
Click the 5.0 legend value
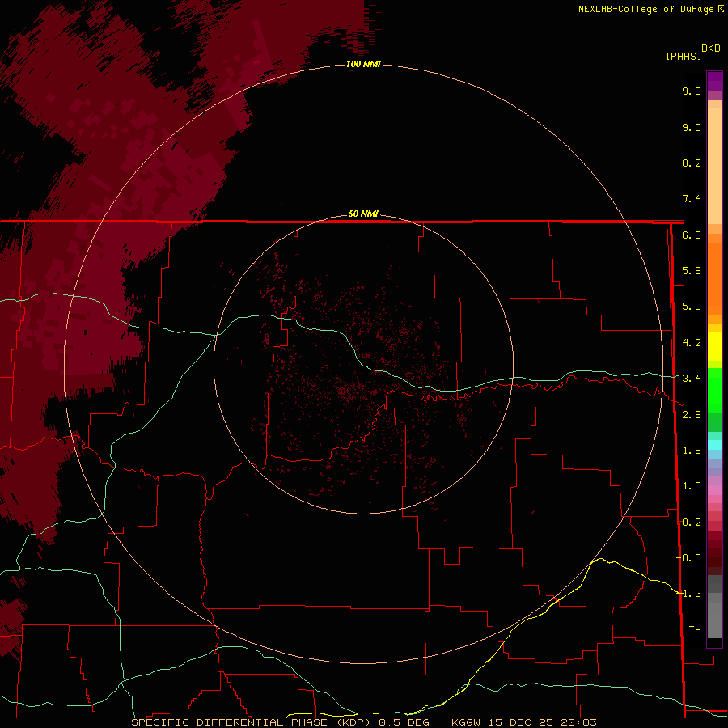coord(692,307)
